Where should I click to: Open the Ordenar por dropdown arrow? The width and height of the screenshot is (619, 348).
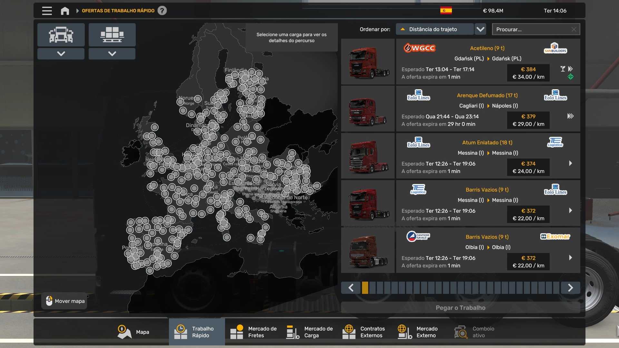click(x=480, y=29)
